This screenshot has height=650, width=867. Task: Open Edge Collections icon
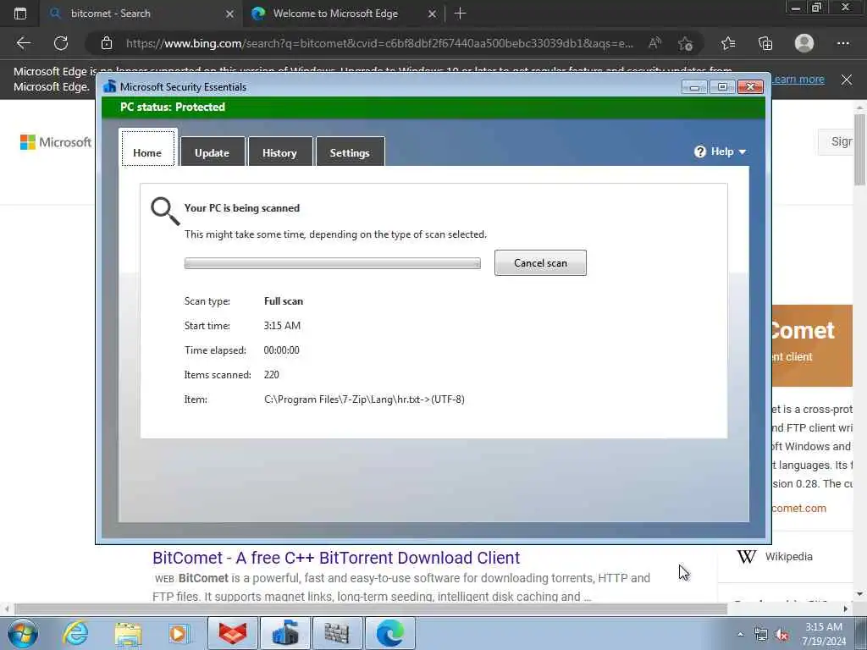(765, 43)
